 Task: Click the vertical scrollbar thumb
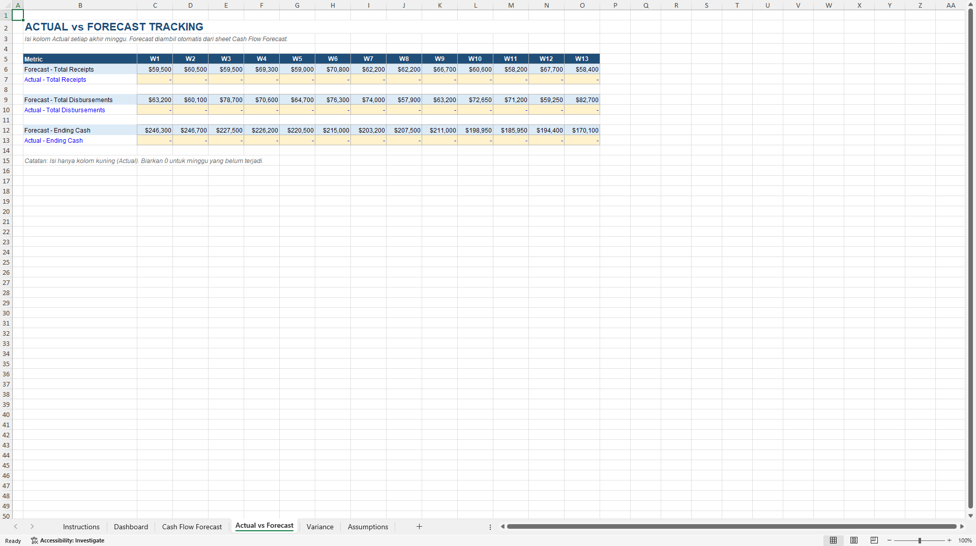pyautogui.click(x=970, y=258)
